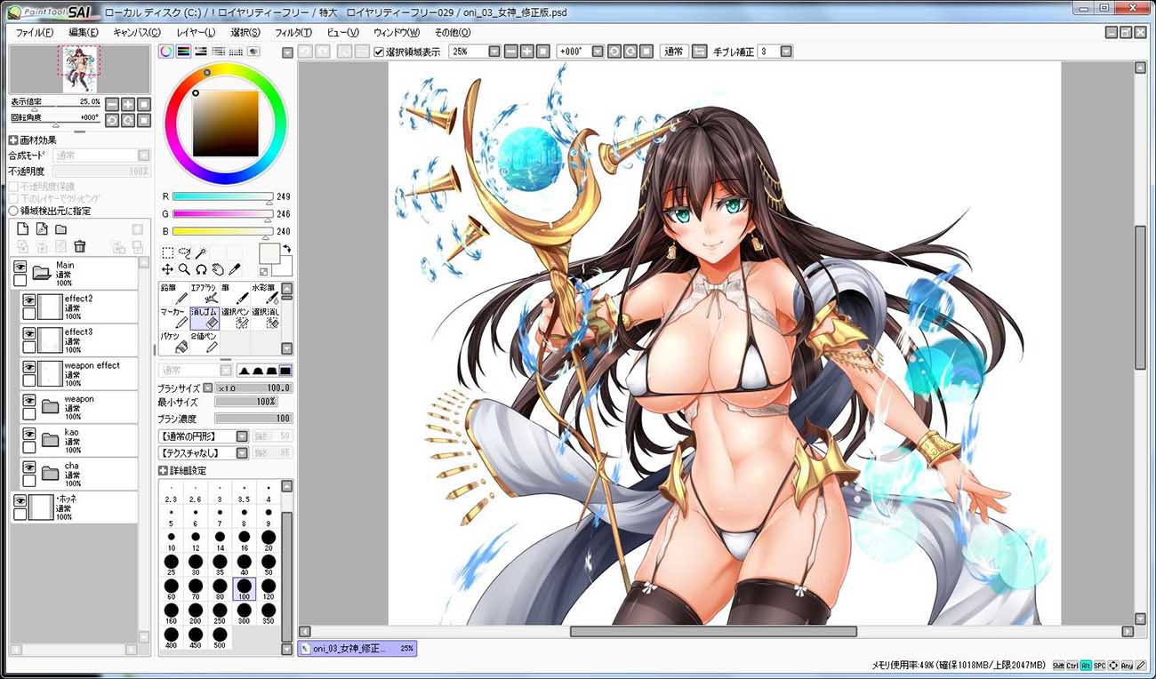Pick brush size 35 preset
Image resolution: width=1156 pixels, height=679 pixels.
220,564
